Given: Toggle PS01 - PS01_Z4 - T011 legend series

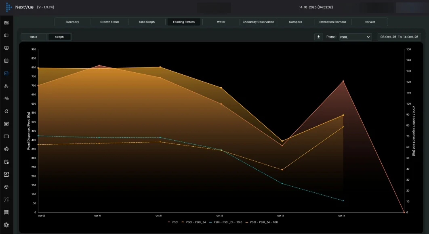Looking at the screenshot, I should 261,222.
